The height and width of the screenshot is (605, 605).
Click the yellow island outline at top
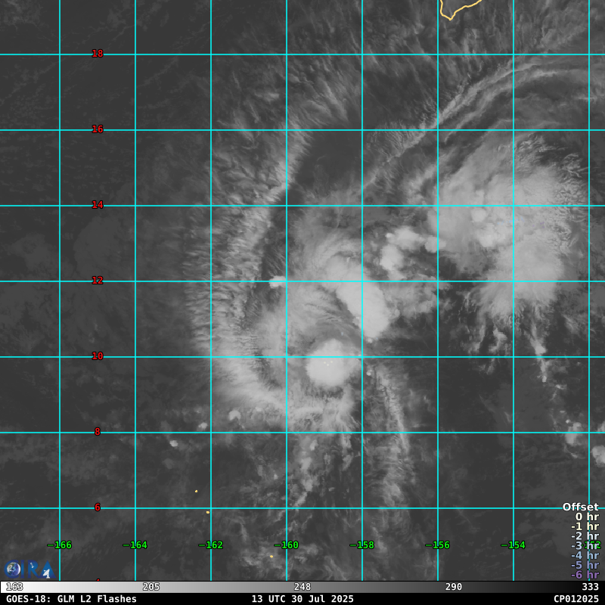[458, 8]
